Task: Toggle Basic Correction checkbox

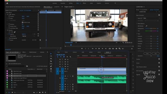Action: click(x=159, y=15)
